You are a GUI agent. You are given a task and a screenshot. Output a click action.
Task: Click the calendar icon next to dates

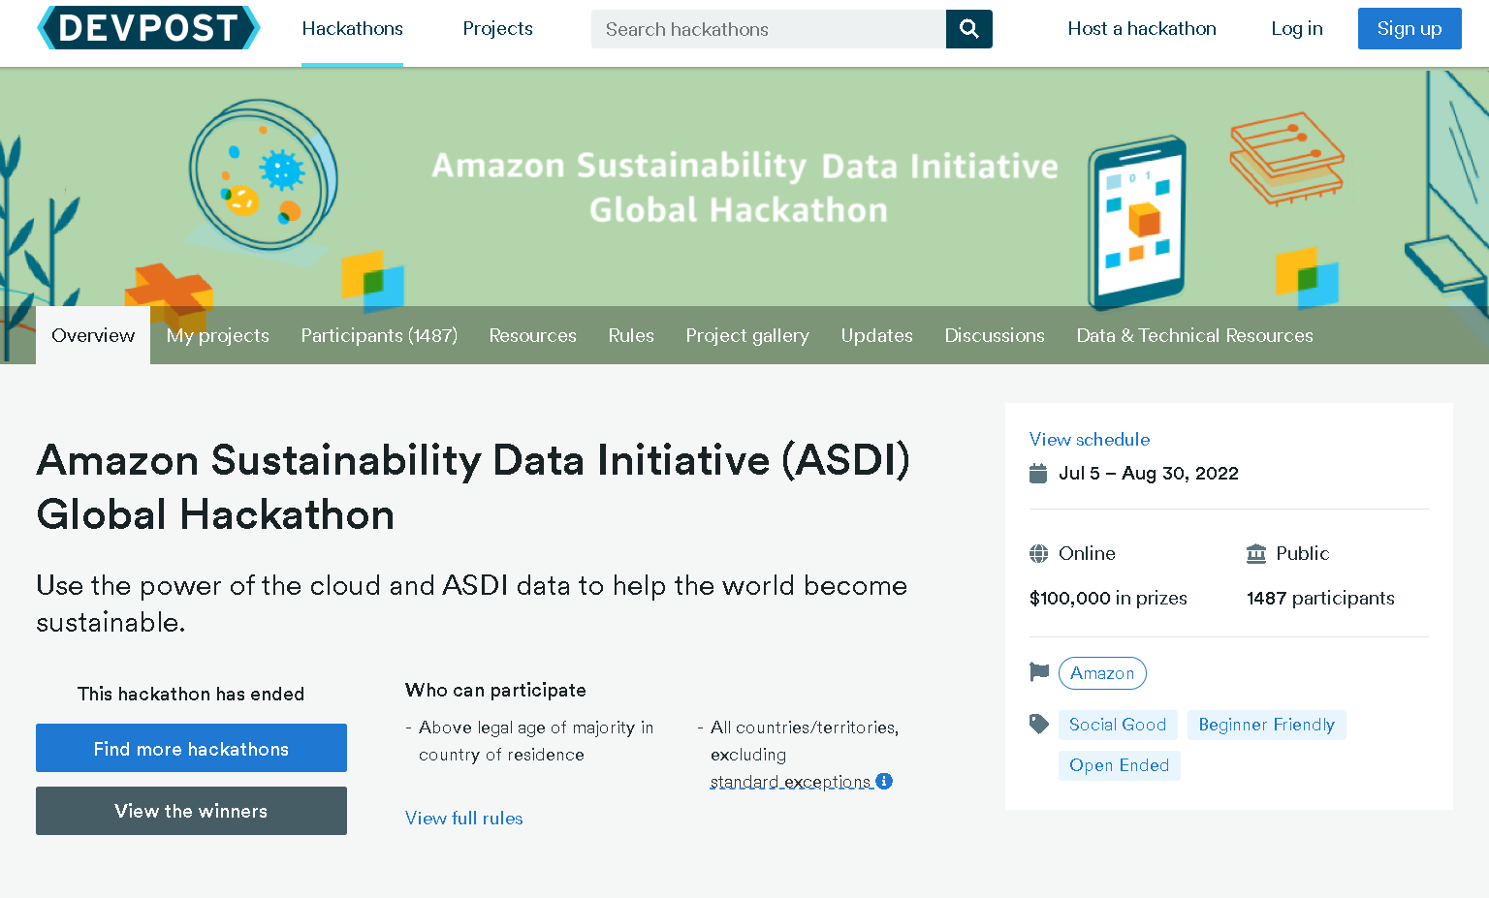click(x=1038, y=473)
